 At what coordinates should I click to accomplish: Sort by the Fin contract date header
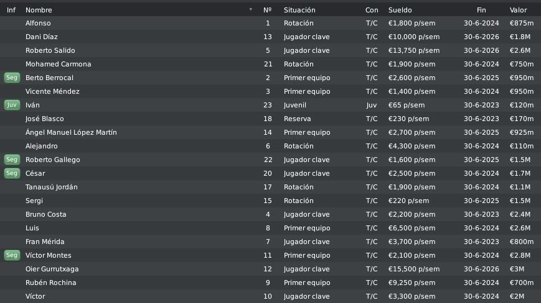pos(481,10)
